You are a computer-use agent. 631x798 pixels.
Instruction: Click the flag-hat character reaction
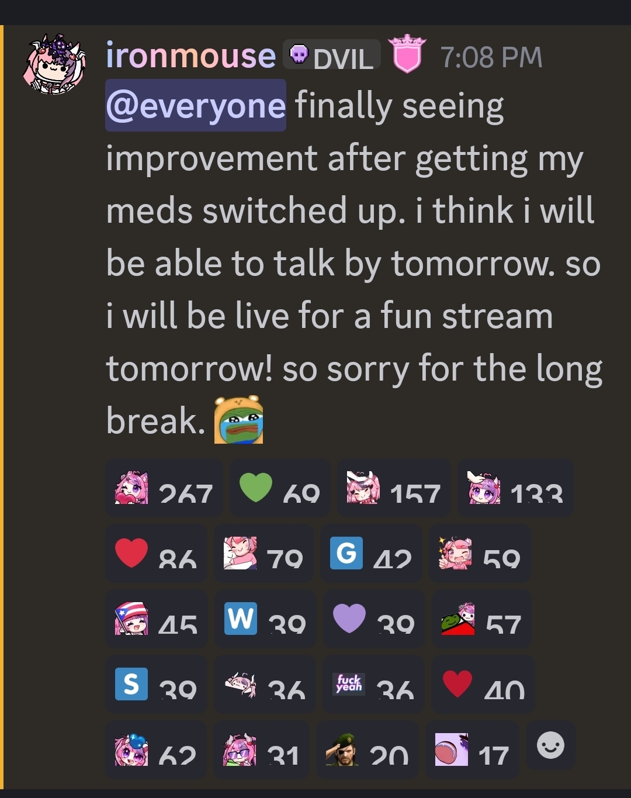click(157, 619)
